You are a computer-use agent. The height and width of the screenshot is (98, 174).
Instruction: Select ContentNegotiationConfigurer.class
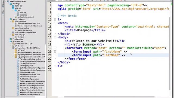point(32,61)
